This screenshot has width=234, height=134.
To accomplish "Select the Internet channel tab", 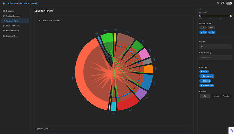I will click(x=216, y=96).
